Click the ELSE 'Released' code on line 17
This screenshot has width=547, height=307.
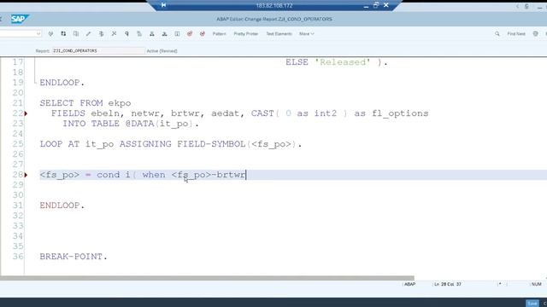pyautogui.click(x=336, y=62)
